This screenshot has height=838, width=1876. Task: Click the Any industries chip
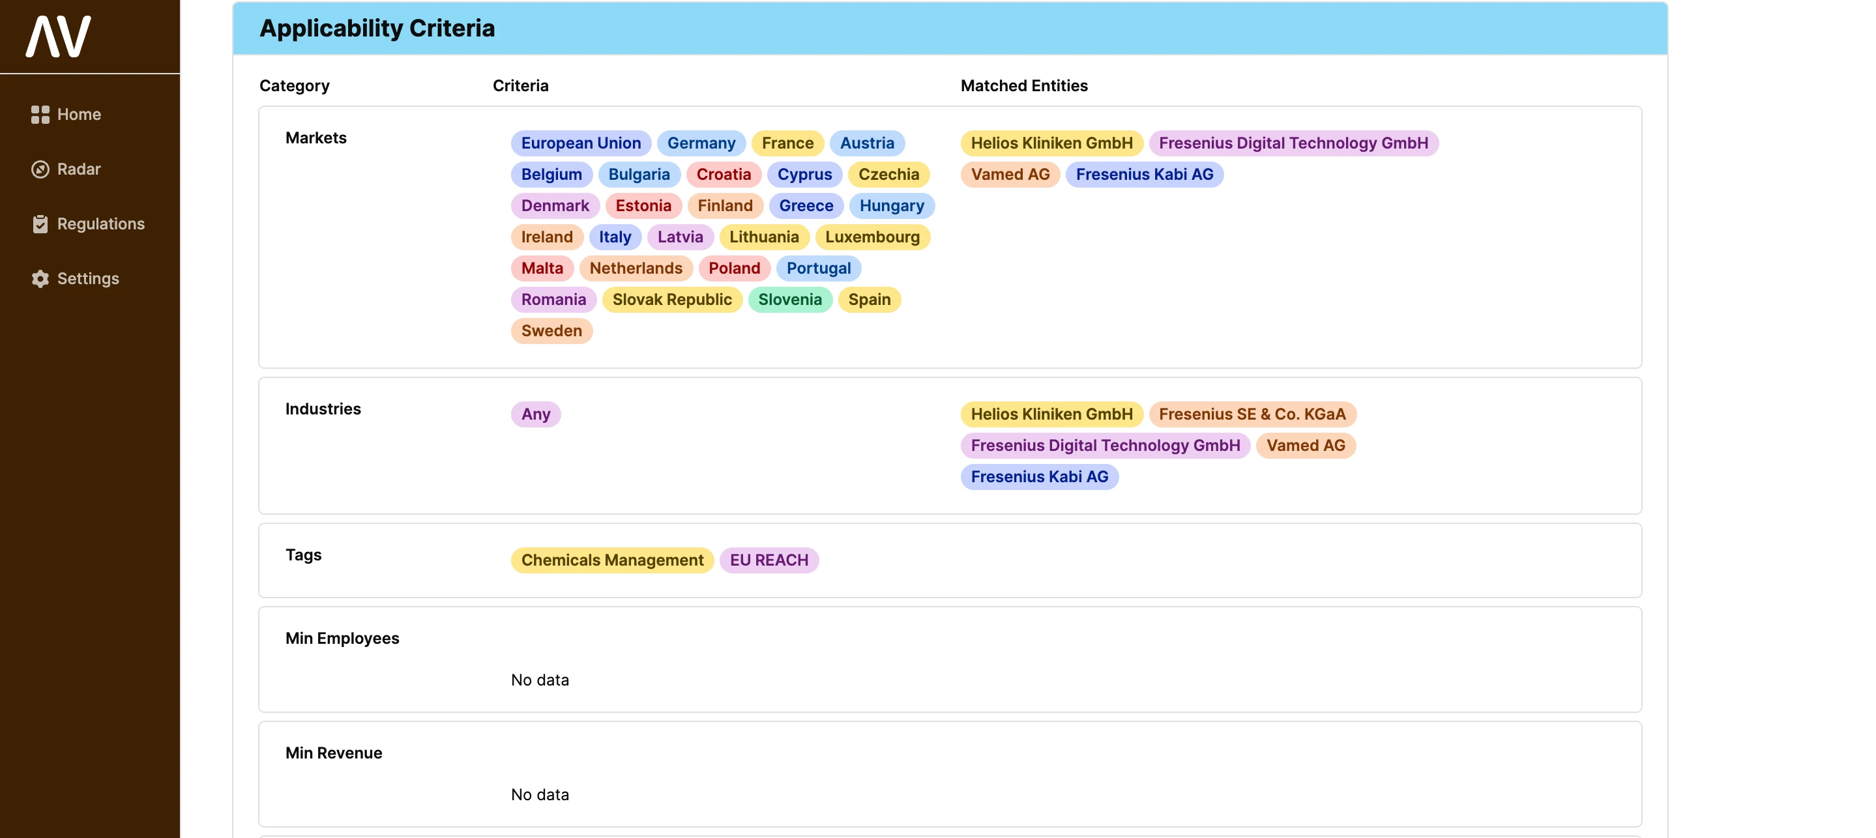535,414
